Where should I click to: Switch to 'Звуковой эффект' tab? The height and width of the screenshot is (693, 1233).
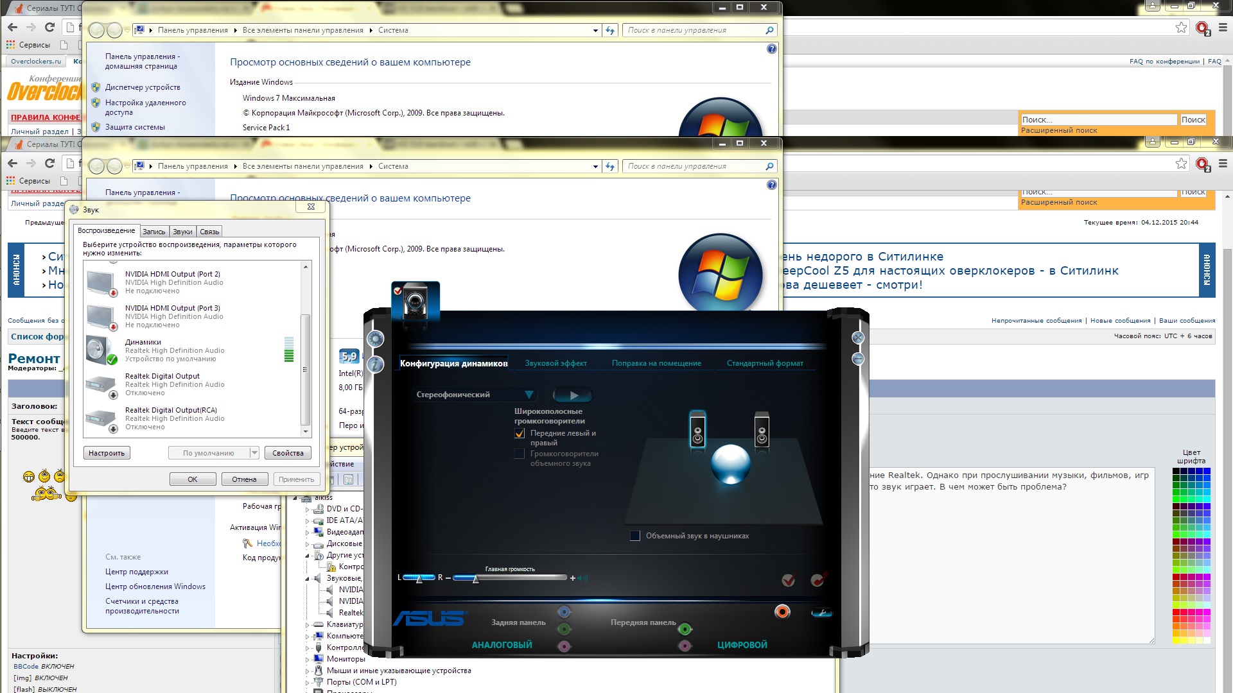coord(555,363)
